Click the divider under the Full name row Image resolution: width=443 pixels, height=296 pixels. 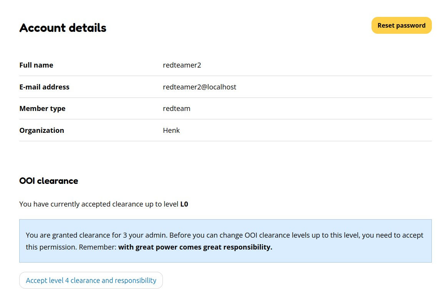tap(225, 76)
